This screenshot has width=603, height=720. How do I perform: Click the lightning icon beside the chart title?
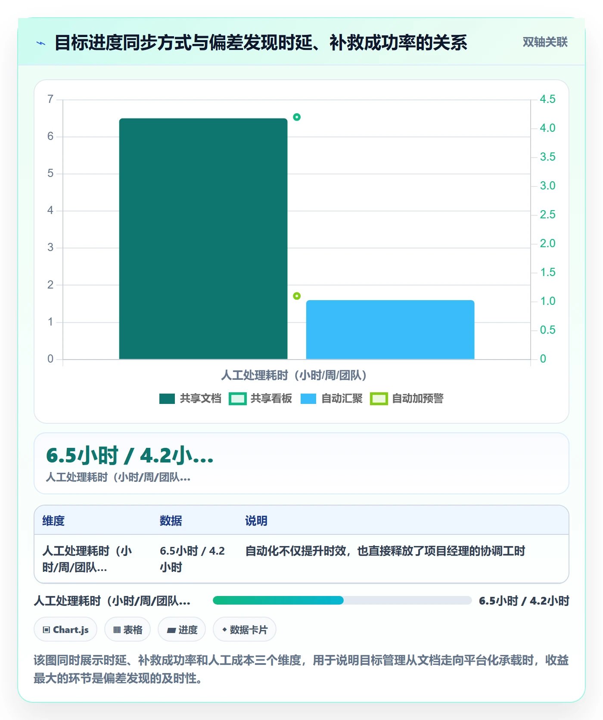[x=41, y=43]
